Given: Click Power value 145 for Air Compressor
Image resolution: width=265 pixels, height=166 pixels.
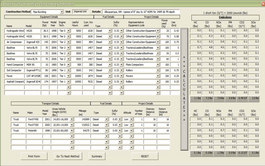Looking at the screenshot, I should [x=45, y=42].
